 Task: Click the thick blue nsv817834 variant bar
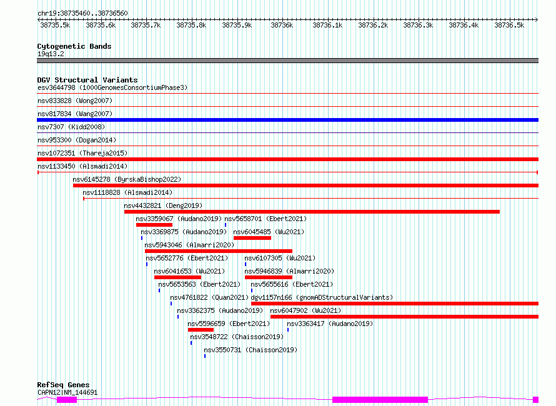coord(287,120)
